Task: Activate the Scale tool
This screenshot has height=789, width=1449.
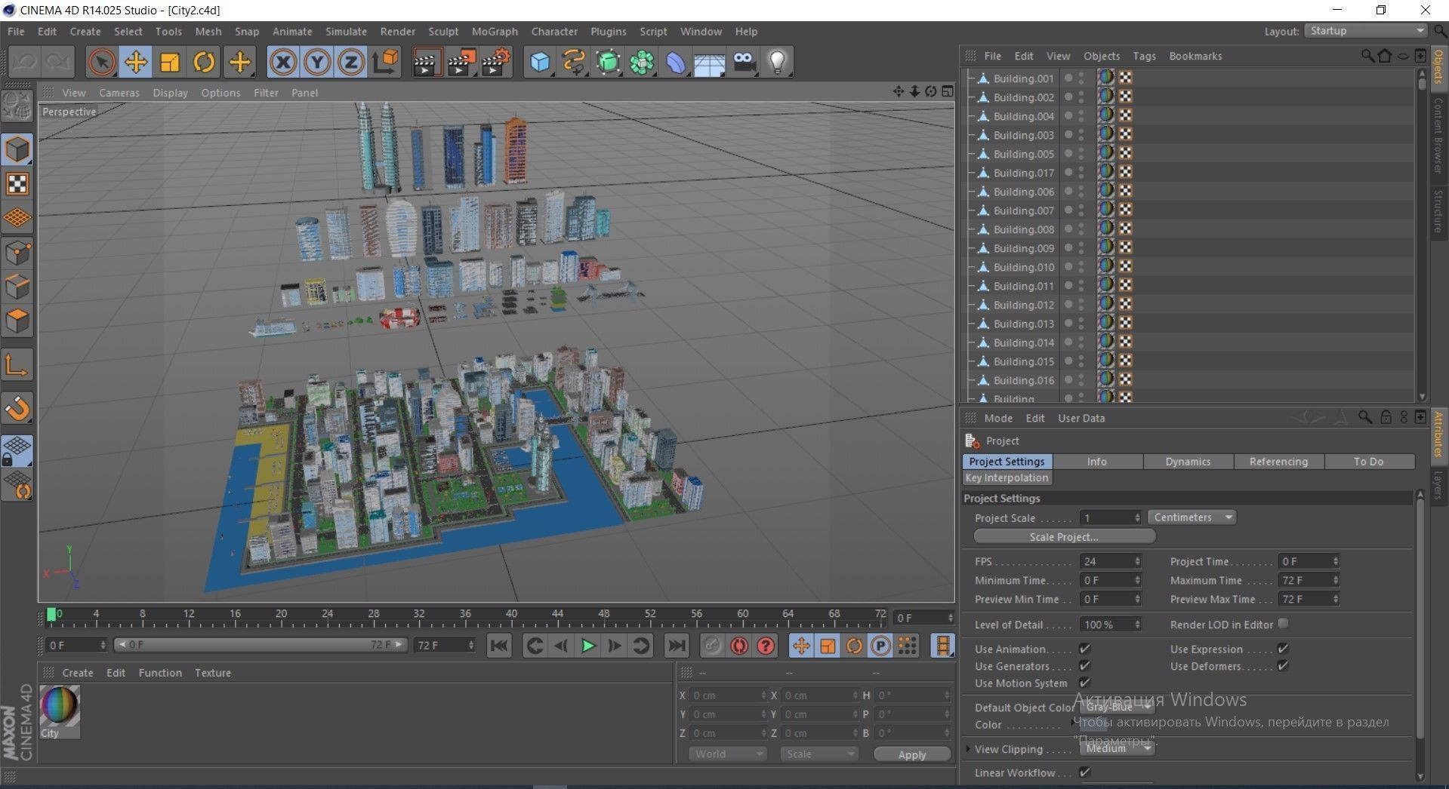Action: (170, 62)
